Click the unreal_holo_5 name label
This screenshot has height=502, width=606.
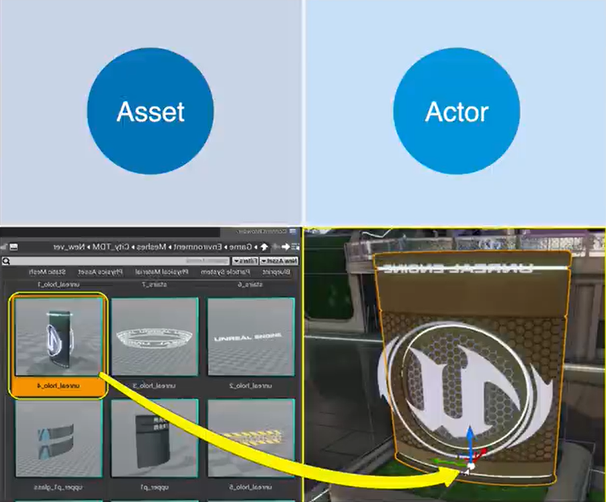pyautogui.click(x=251, y=487)
